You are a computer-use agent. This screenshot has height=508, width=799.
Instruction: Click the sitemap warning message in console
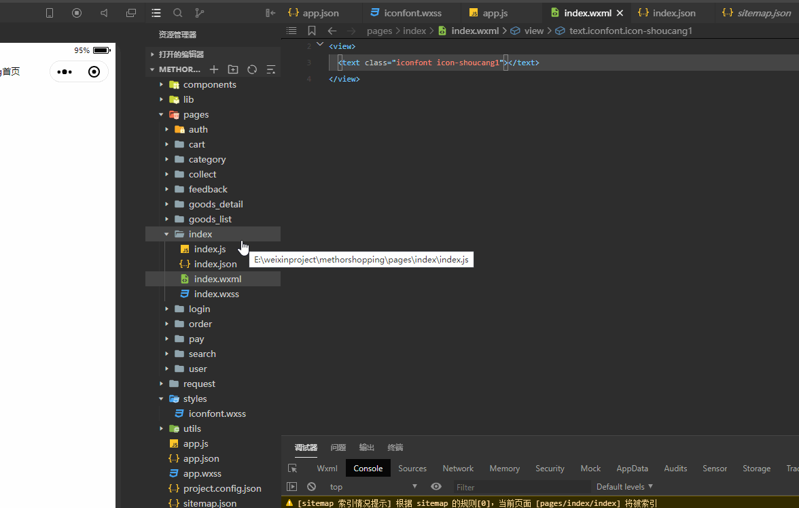(x=477, y=503)
